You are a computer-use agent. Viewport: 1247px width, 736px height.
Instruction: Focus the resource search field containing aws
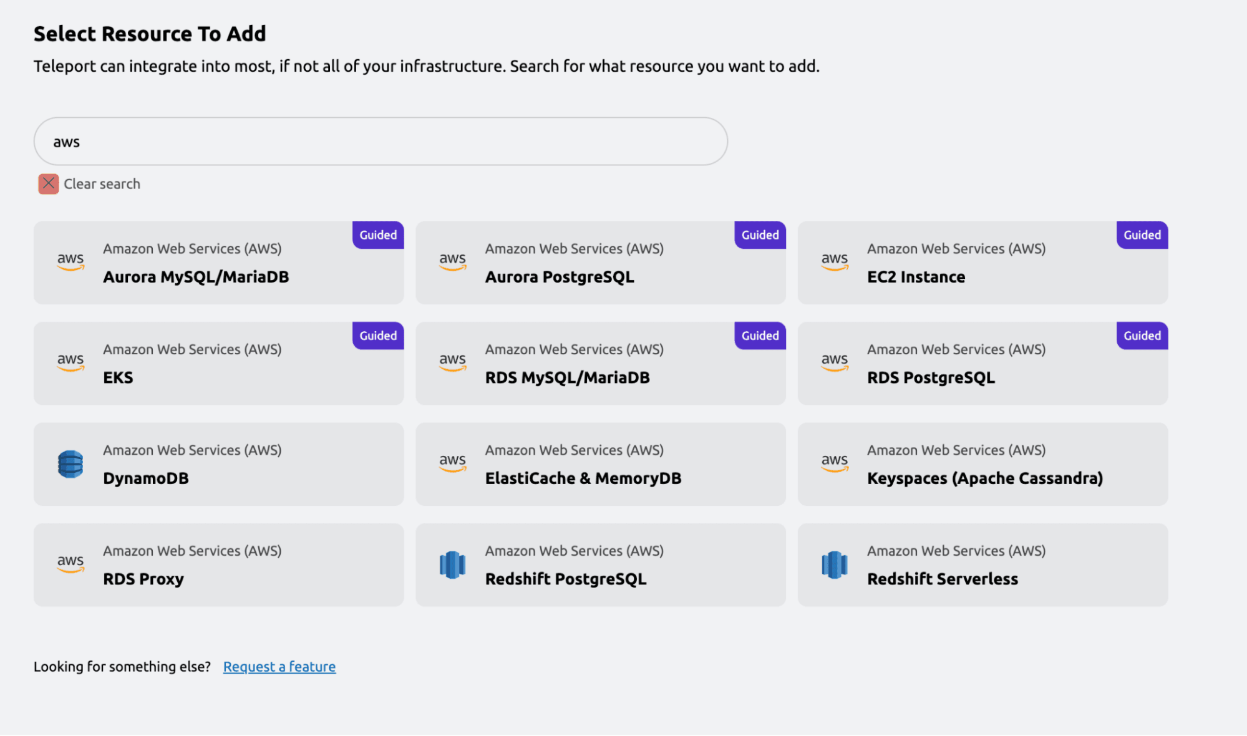381,142
